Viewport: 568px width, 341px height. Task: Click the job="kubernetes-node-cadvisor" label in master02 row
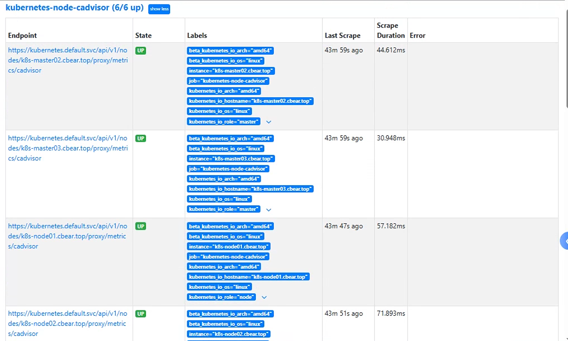(x=228, y=81)
